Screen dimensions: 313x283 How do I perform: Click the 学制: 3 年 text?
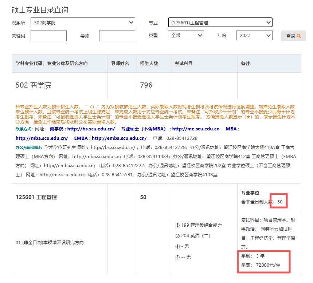[253, 256]
